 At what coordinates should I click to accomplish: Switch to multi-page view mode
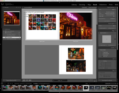click(24, 80)
